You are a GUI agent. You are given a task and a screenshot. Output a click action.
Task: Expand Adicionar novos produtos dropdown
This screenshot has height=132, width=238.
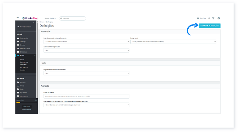(x=86, y=50)
